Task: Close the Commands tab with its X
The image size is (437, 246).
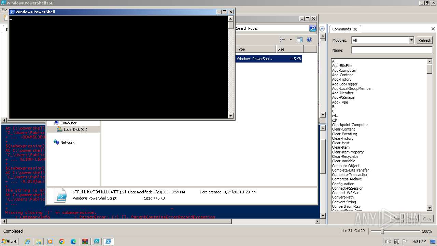Action: (x=355, y=29)
